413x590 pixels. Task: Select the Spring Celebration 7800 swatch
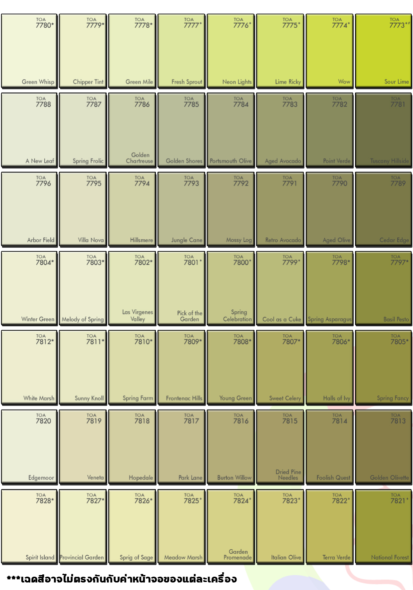point(230,288)
